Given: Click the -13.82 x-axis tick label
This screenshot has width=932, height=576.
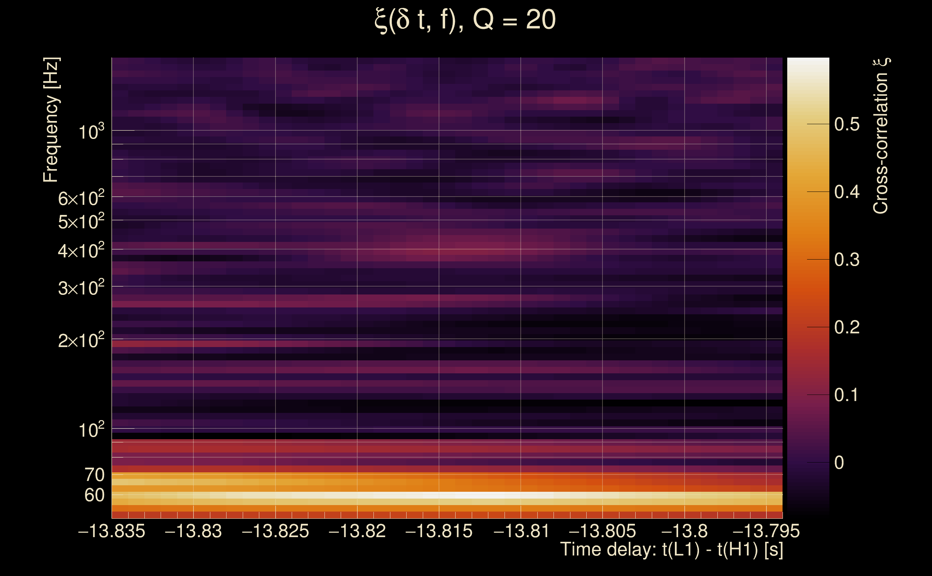Looking at the screenshot, I should click(x=357, y=531).
